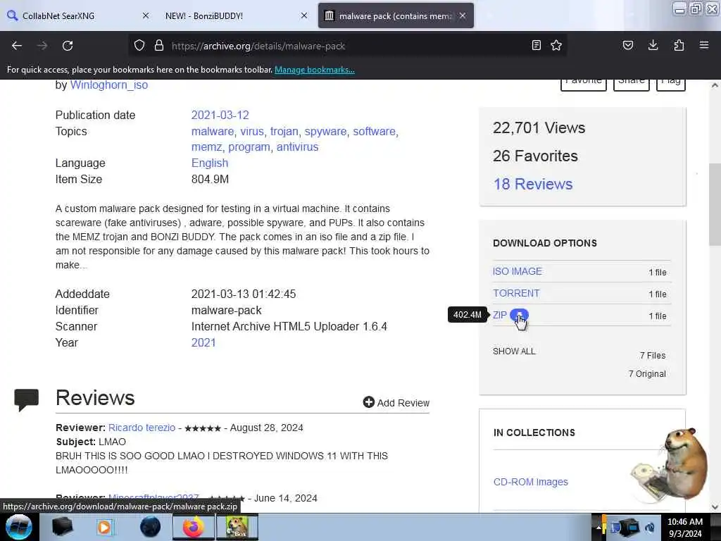Reload the current page
The width and height of the screenshot is (721, 541).
point(68,46)
